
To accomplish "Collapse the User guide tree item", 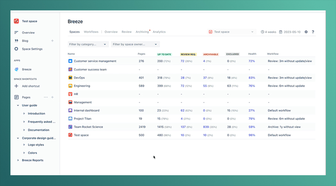I will 18,105.
